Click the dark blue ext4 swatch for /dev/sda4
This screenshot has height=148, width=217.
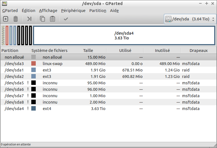pyautogui.click(x=34, y=108)
